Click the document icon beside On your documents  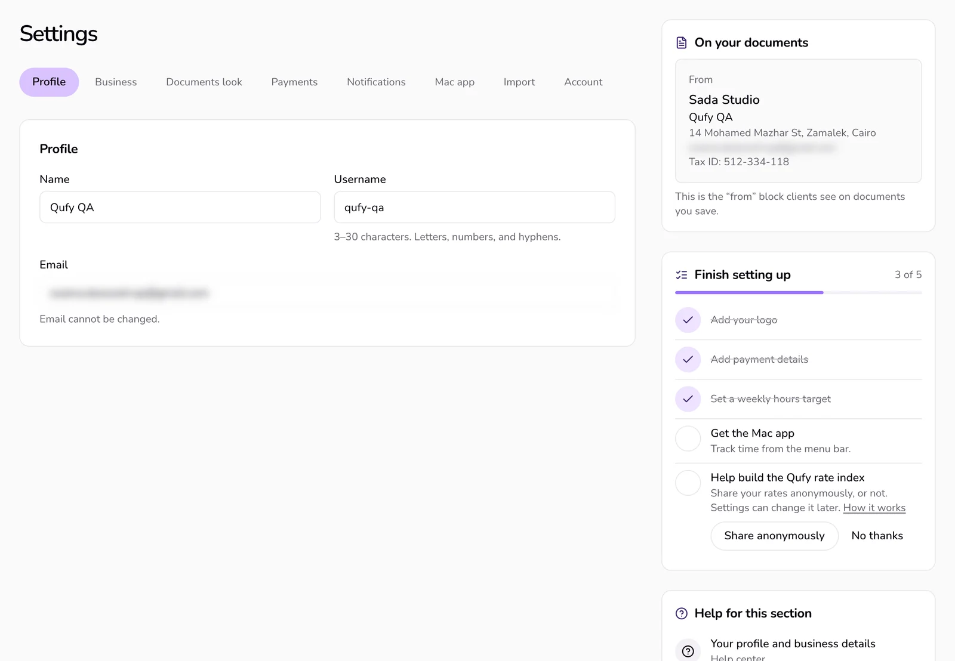[681, 42]
